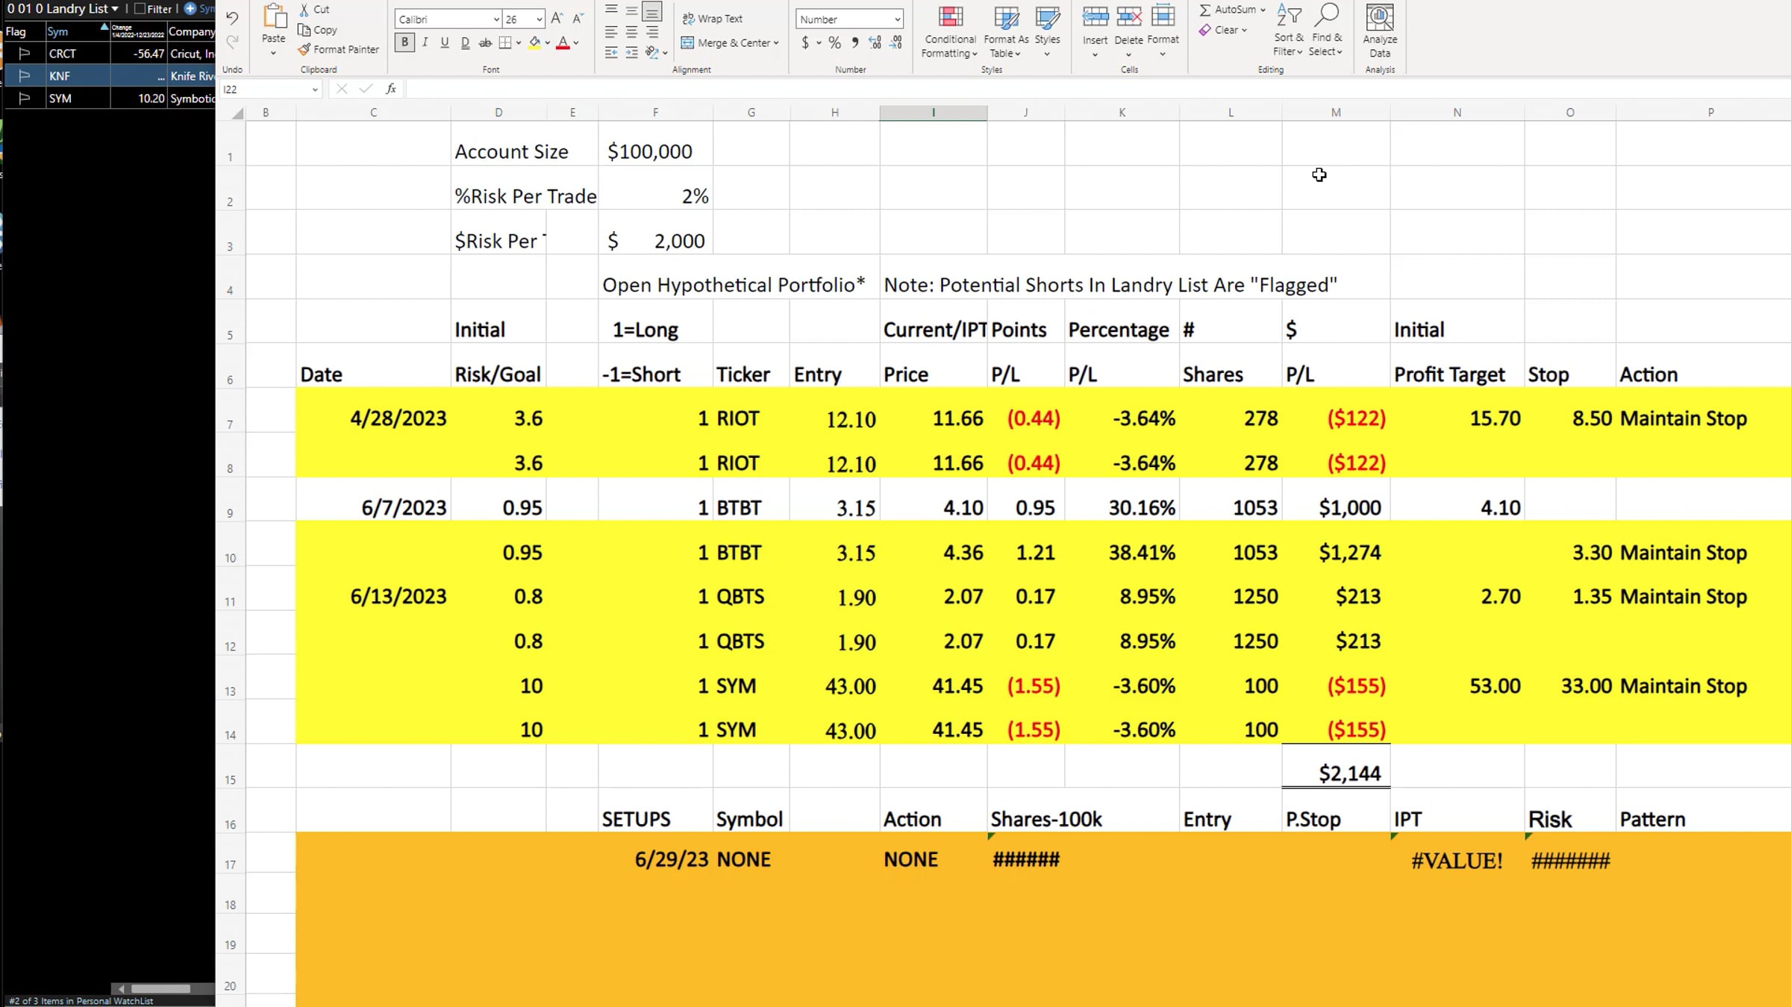
Task: Expand the Name Box dropdown arrow
Action: 315,90
